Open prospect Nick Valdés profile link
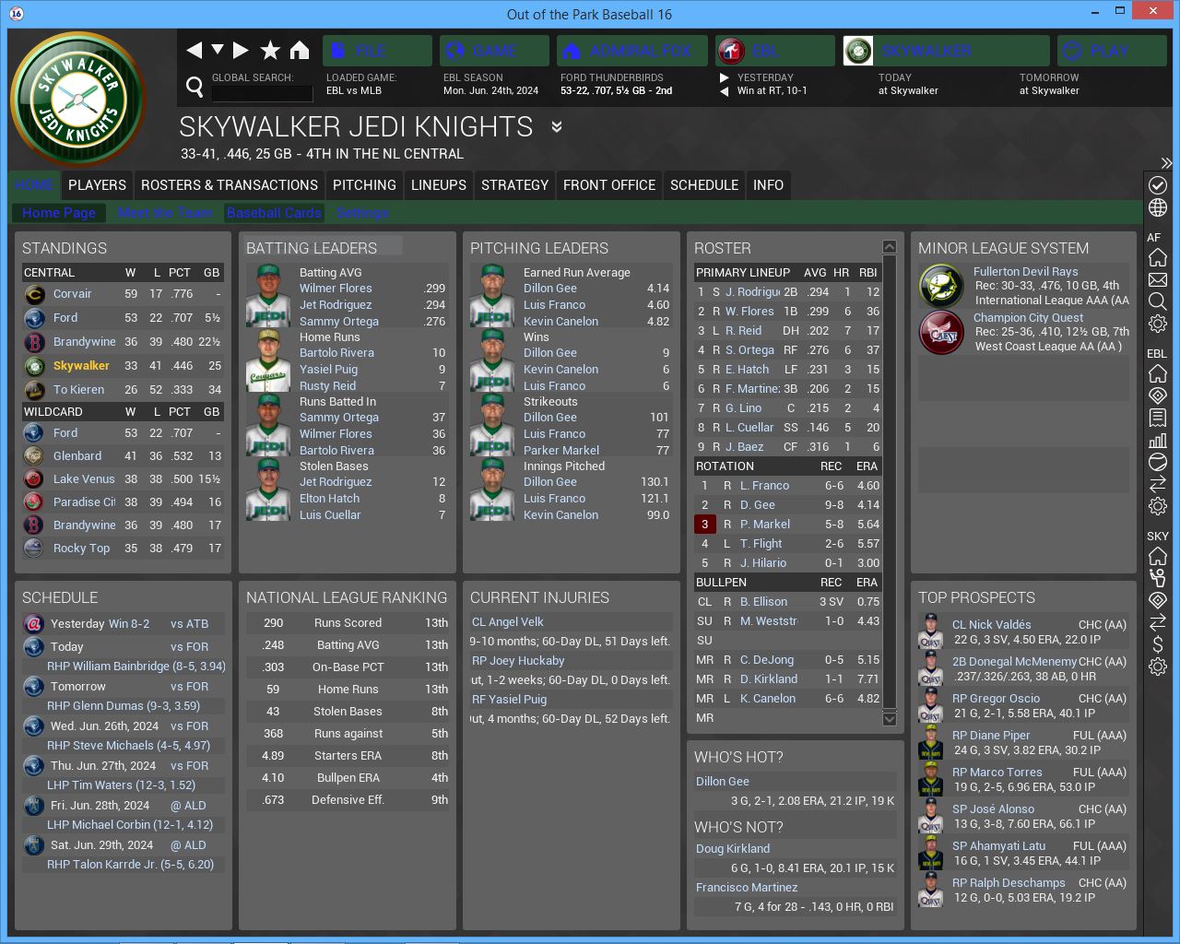The height and width of the screenshot is (944, 1180). tap(992, 625)
